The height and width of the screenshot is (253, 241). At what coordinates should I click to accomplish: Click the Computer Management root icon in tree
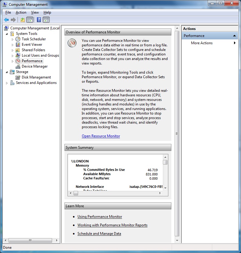pos(6,28)
